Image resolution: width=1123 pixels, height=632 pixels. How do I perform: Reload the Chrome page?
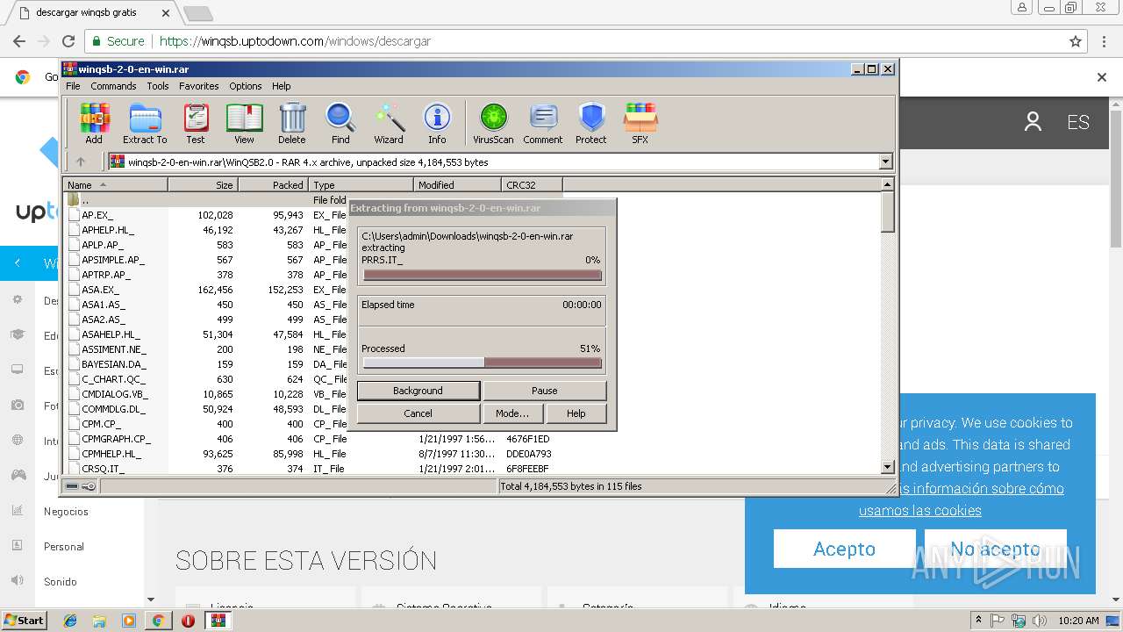[68, 41]
